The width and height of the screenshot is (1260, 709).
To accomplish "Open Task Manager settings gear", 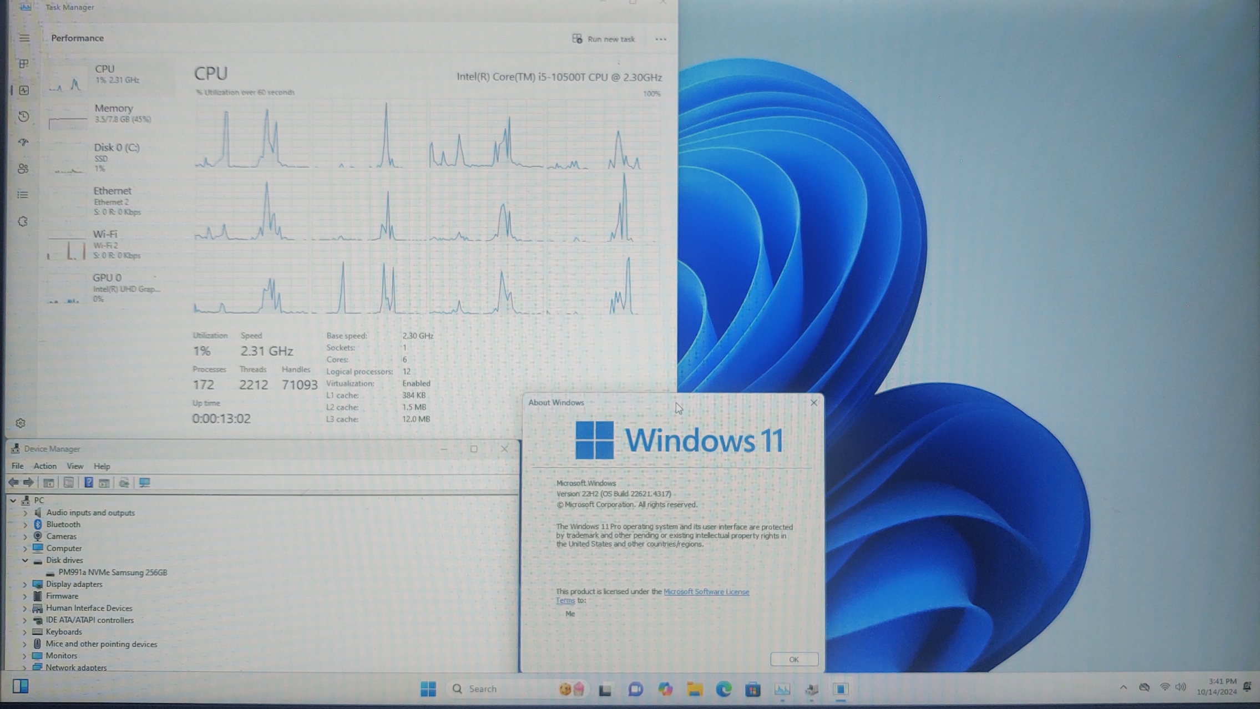I will pyautogui.click(x=21, y=423).
